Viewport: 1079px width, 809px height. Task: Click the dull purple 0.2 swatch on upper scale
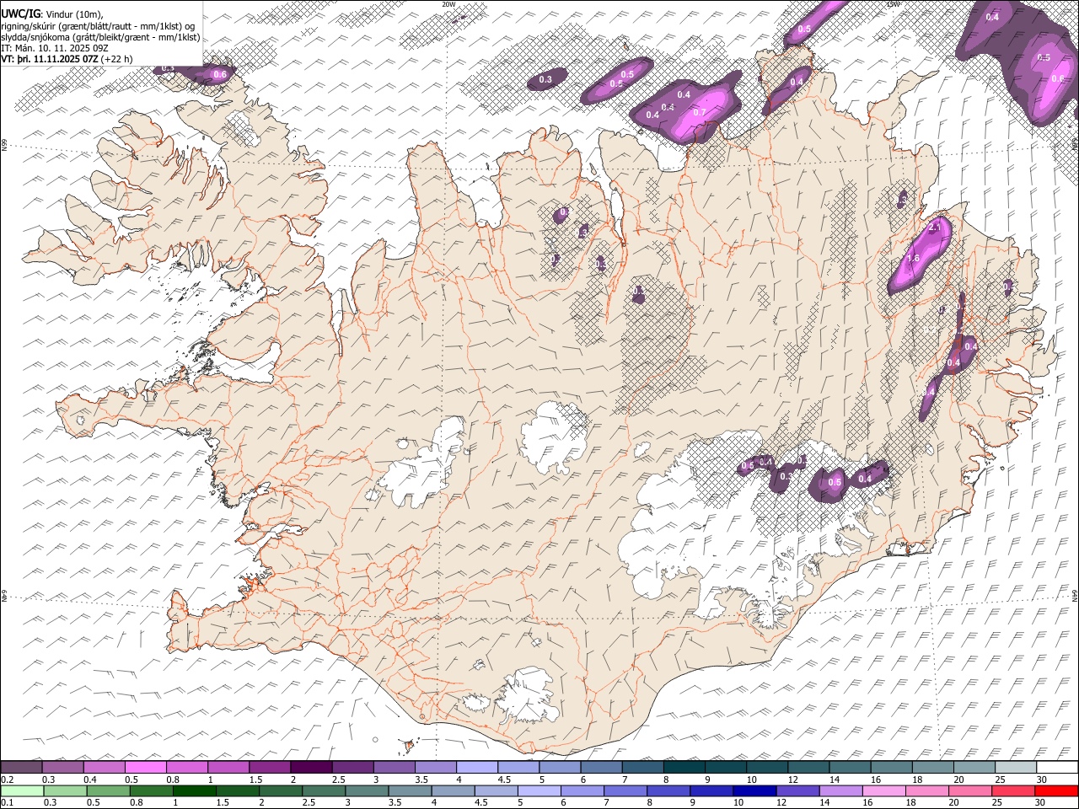coord(21,768)
